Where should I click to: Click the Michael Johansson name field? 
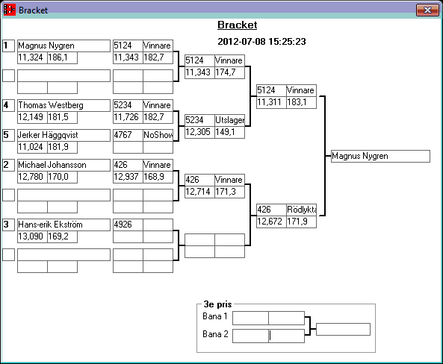[x=63, y=165]
